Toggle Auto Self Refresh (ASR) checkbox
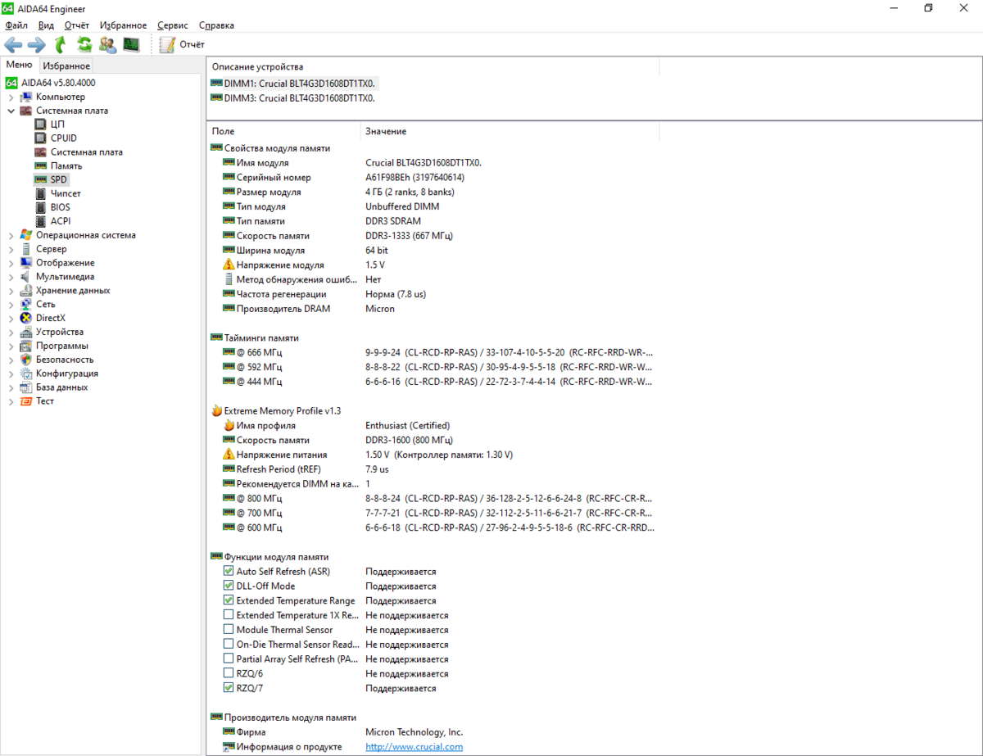The image size is (983, 756). [229, 571]
